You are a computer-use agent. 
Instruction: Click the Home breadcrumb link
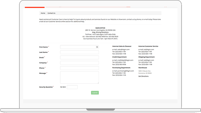(43, 13)
